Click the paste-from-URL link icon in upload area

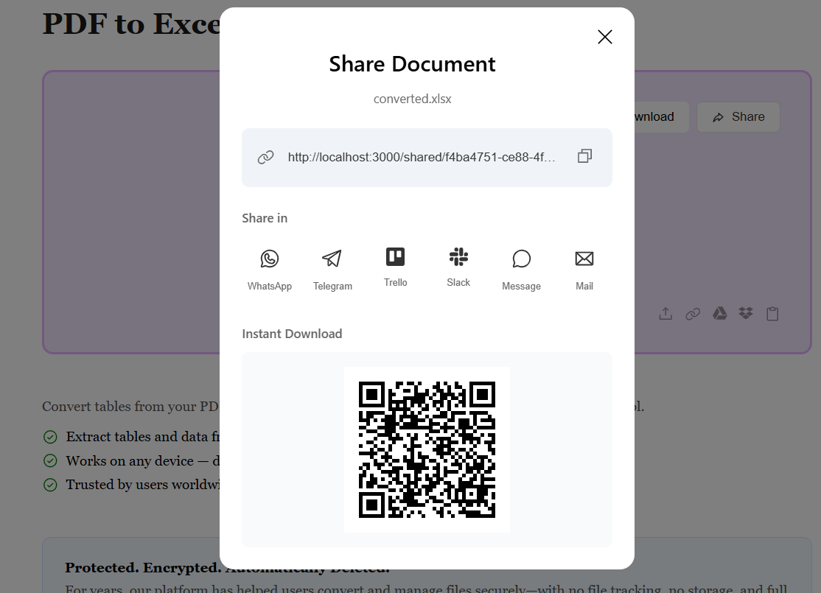click(x=693, y=314)
